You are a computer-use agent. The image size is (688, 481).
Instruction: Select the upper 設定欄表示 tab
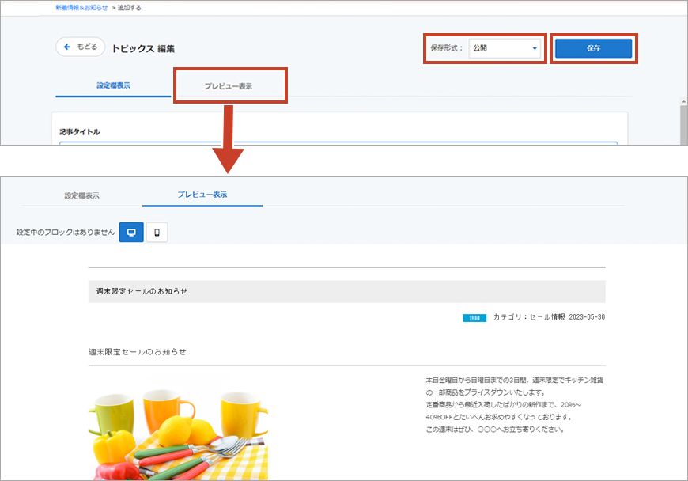[x=113, y=85]
